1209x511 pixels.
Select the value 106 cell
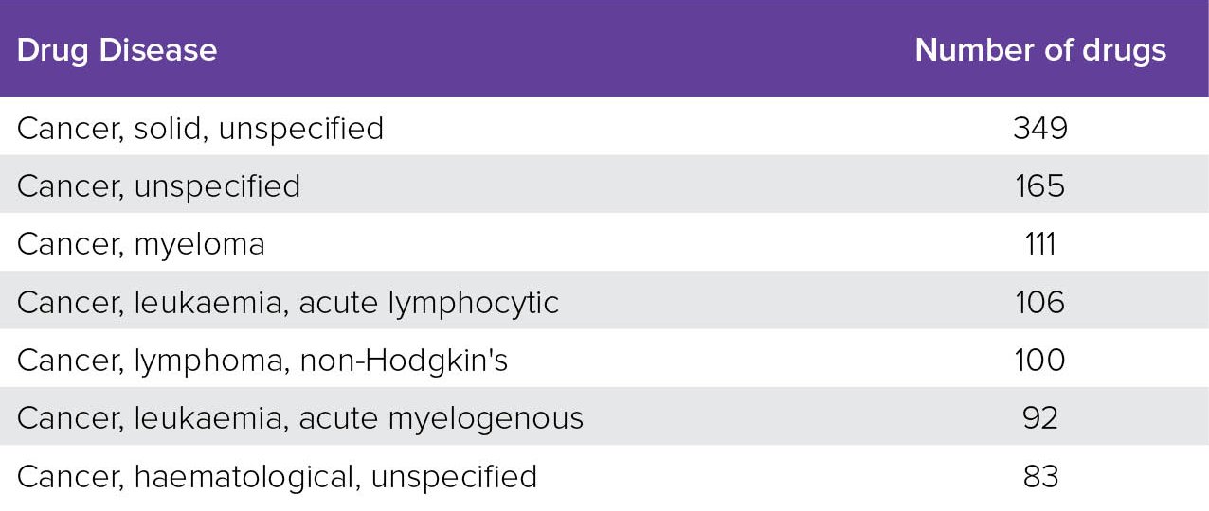(x=1039, y=303)
